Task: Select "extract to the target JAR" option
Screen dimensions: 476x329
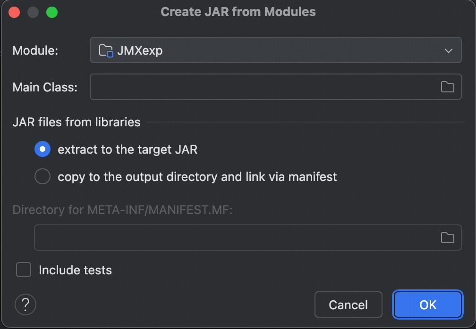Action: click(42, 149)
